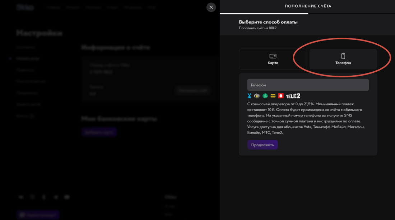The width and height of the screenshot is (395, 220).
Task: Click the Пополнение счёта panel title
Action: [308, 6]
